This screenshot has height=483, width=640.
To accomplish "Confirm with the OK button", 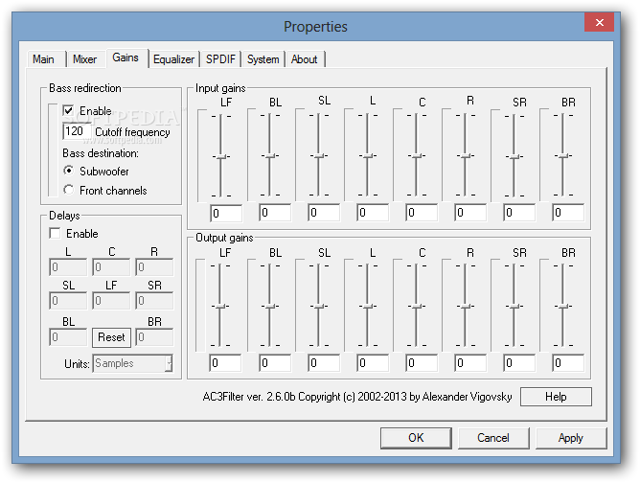I will 416,438.
